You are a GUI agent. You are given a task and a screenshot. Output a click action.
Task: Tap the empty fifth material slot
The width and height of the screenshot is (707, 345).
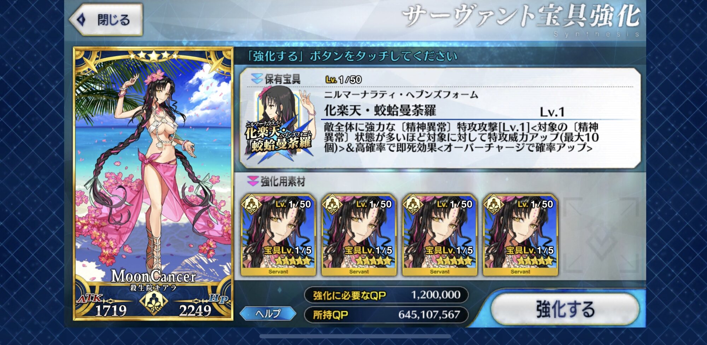[x=601, y=235]
